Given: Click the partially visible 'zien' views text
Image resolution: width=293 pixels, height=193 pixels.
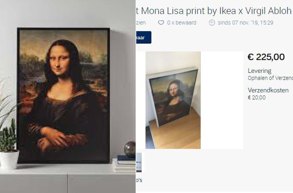Looking at the screenshot, I should tap(141, 23).
